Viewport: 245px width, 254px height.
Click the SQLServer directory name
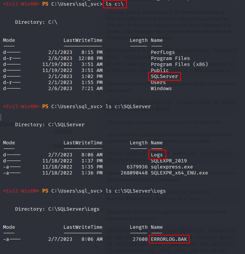[x=164, y=76]
